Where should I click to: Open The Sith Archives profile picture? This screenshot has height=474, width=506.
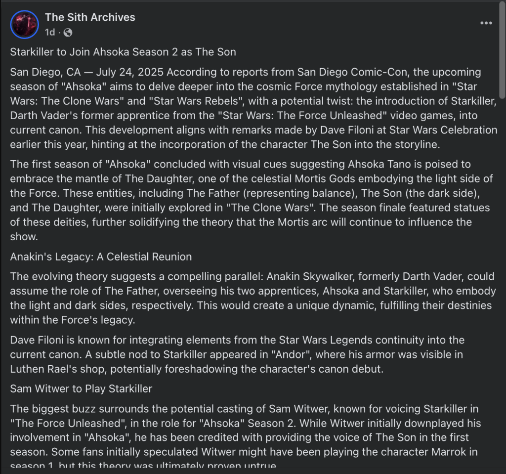(x=25, y=25)
